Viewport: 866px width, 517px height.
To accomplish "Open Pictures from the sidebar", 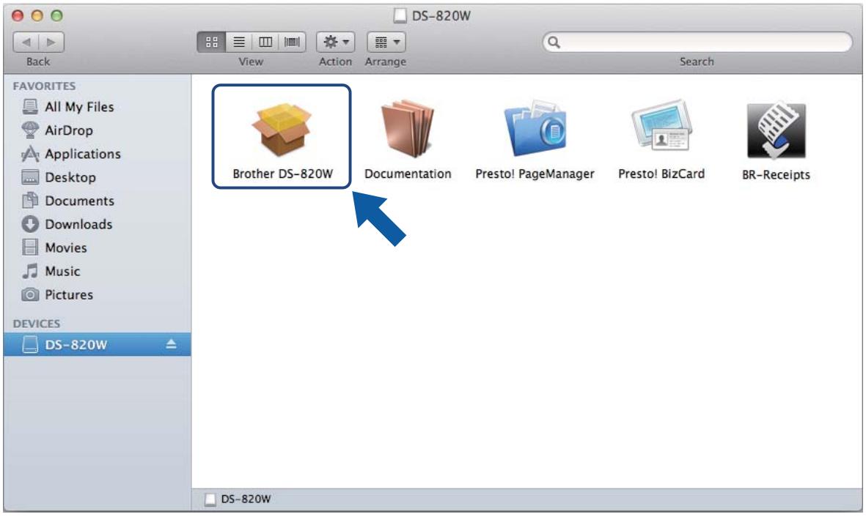I will 98,294.
